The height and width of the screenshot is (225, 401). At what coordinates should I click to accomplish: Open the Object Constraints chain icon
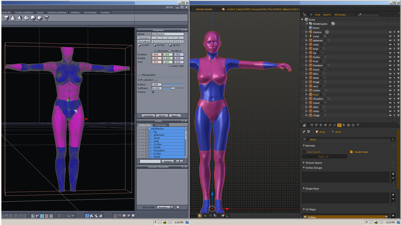click(330, 125)
